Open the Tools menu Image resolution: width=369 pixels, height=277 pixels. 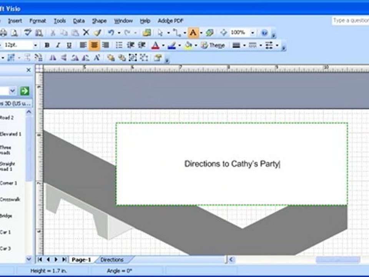click(60, 21)
